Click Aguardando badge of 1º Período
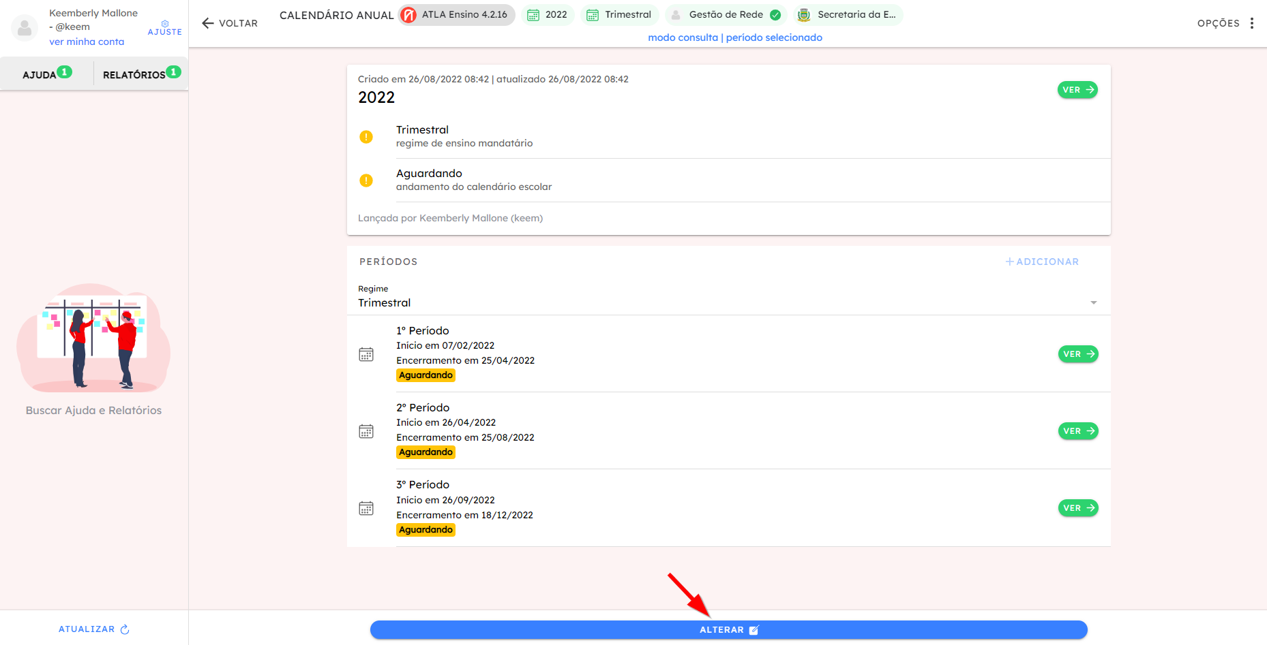The width and height of the screenshot is (1267, 645). click(x=426, y=375)
